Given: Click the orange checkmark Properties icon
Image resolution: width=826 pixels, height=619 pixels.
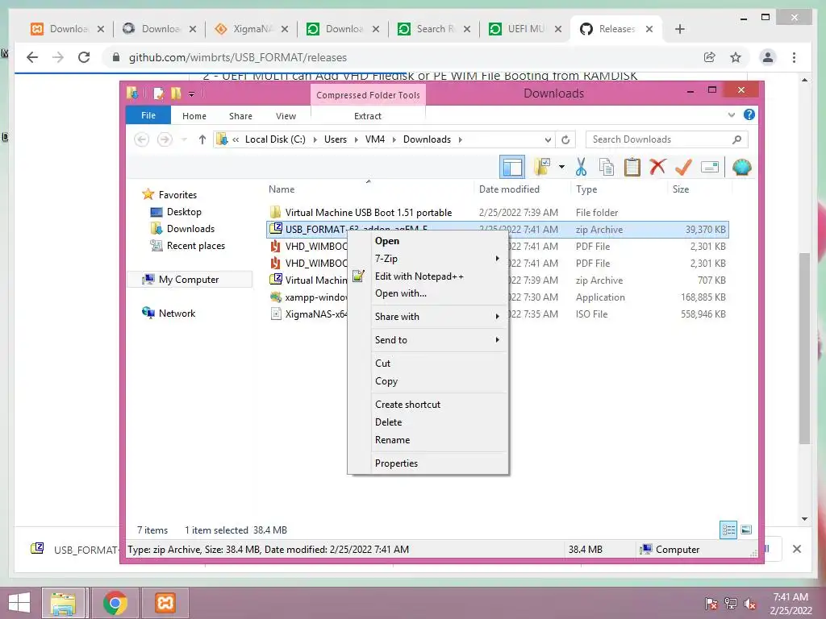Looking at the screenshot, I should 683,168.
